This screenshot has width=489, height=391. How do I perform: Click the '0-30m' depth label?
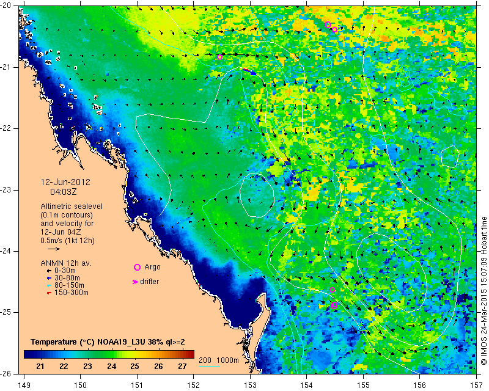(x=65, y=271)
